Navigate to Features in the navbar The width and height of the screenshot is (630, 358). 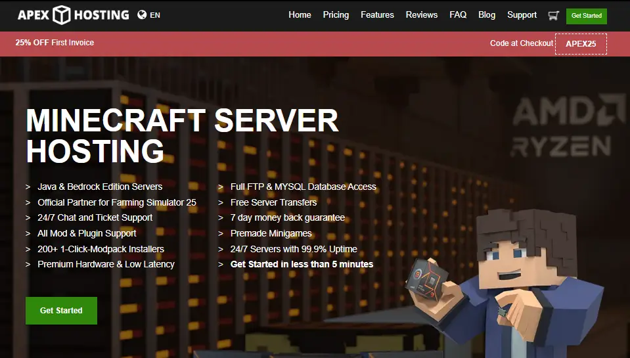tap(377, 15)
